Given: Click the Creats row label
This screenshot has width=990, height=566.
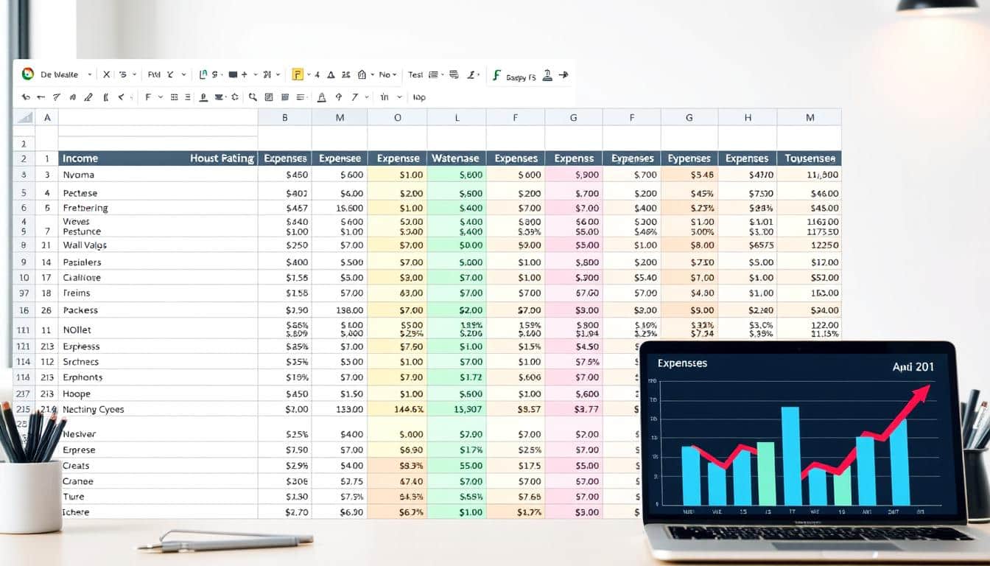Looking at the screenshot, I should point(77,466).
